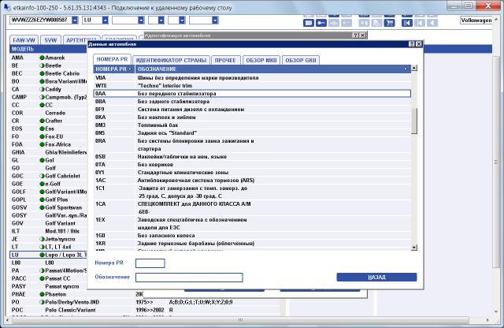Select the 0M3 Топливный бак row

pyautogui.click(x=252, y=125)
